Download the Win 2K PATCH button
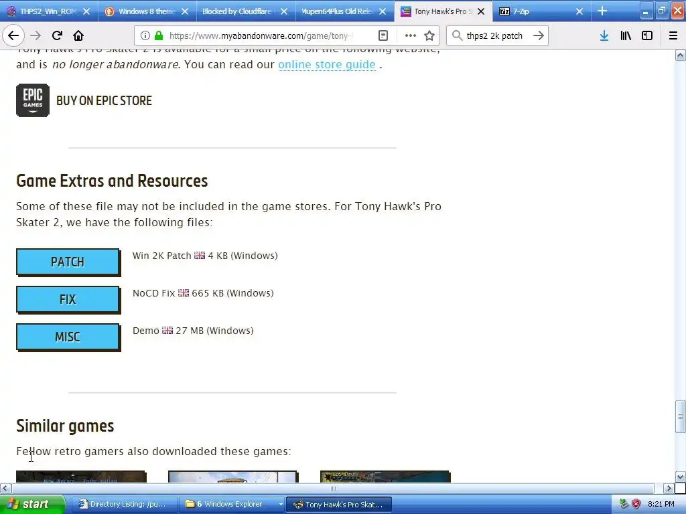 [68, 262]
